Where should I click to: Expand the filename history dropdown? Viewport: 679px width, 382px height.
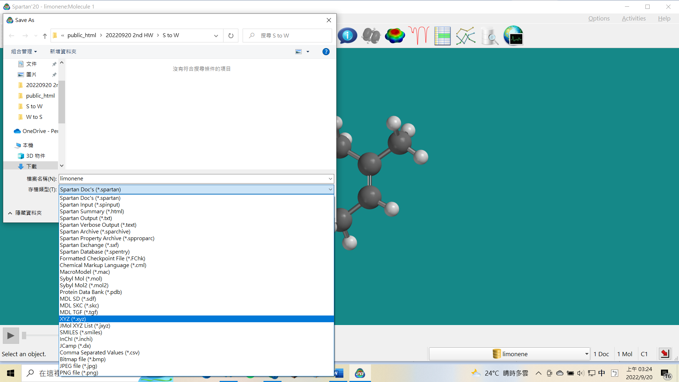(330, 179)
